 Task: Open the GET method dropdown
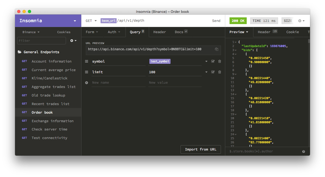(x=91, y=21)
